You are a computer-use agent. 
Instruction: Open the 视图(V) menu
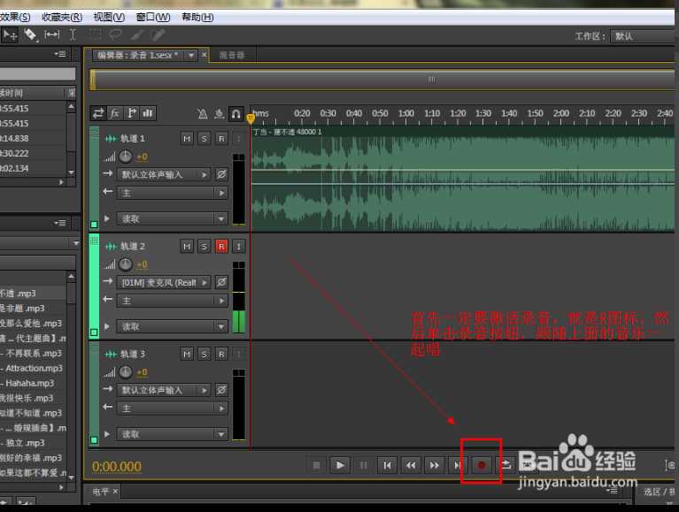click(x=109, y=18)
